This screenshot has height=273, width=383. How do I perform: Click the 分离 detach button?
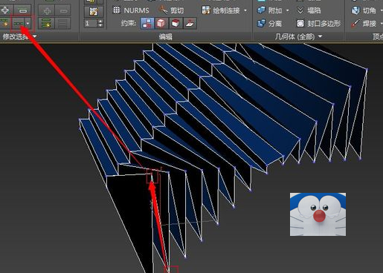[x=269, y=24]
